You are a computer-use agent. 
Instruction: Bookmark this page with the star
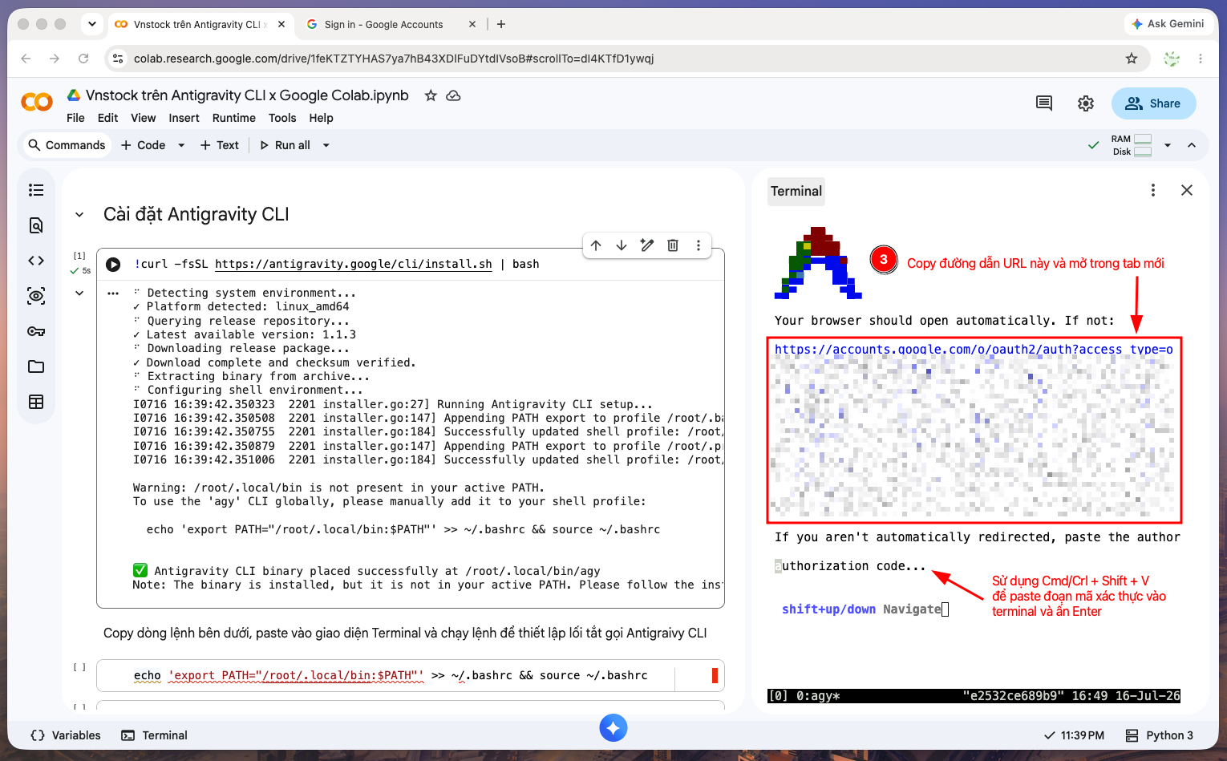pyautogui.click(x=1132, y=59)
